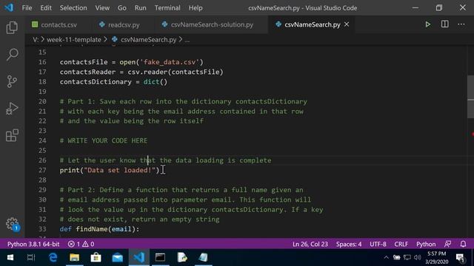
Task: Switch to VS Code taskbar icon
Action: click(x=138, y=258)
